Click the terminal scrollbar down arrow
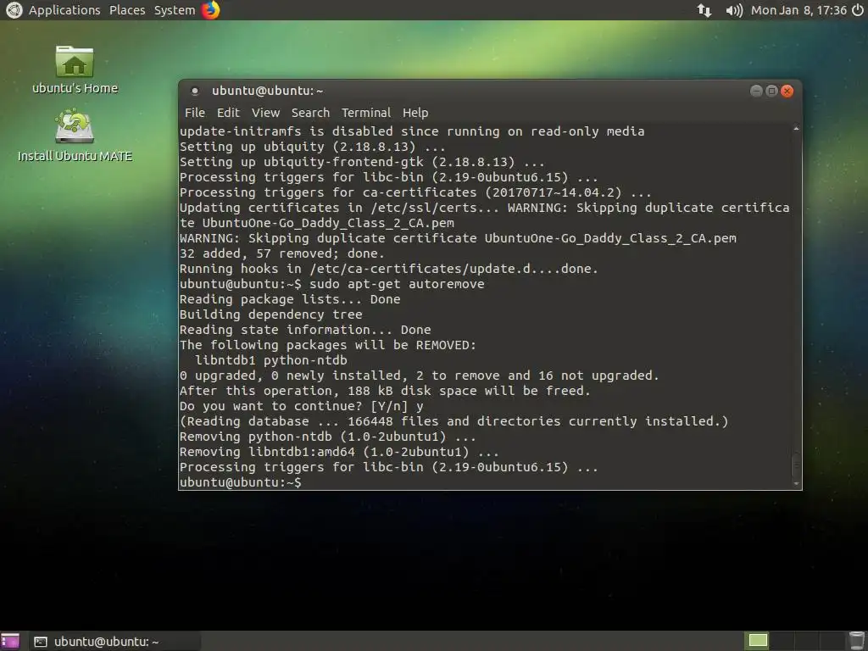 (x=796, y=484)
